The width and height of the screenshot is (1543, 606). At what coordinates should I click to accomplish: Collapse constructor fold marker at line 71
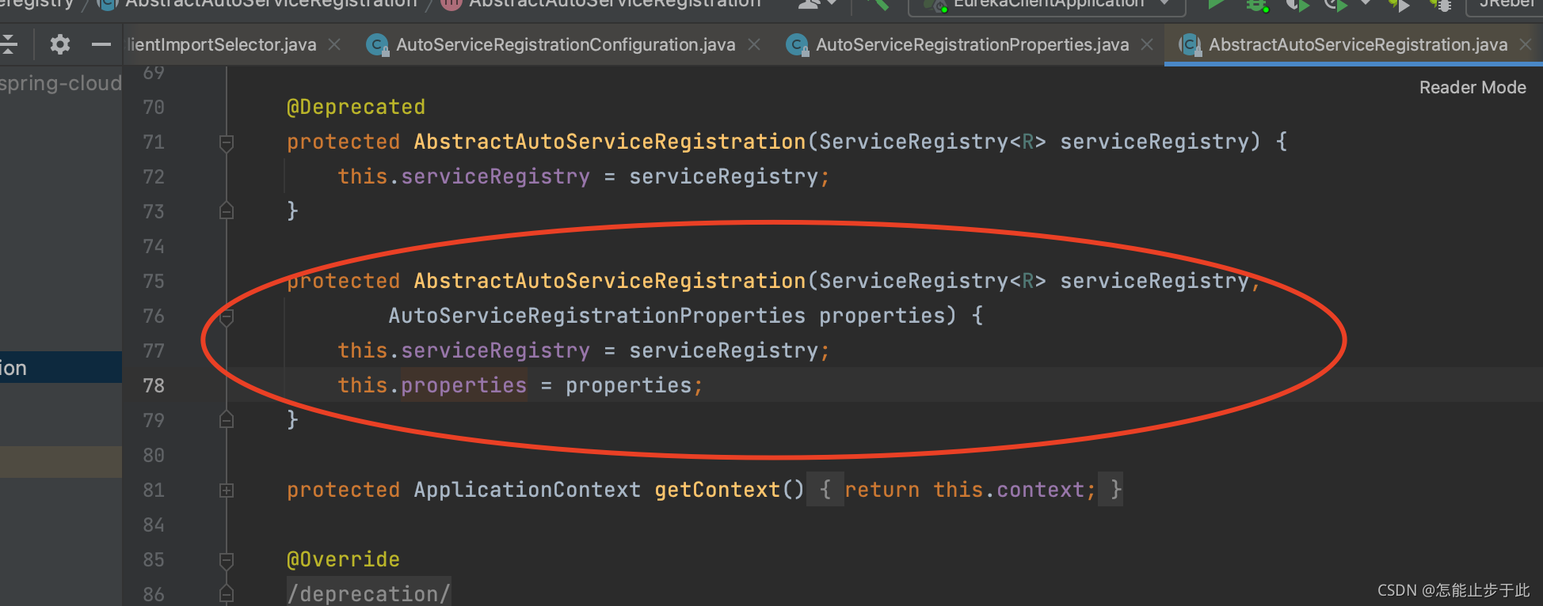pyautogui.click(x=227, y=142)
